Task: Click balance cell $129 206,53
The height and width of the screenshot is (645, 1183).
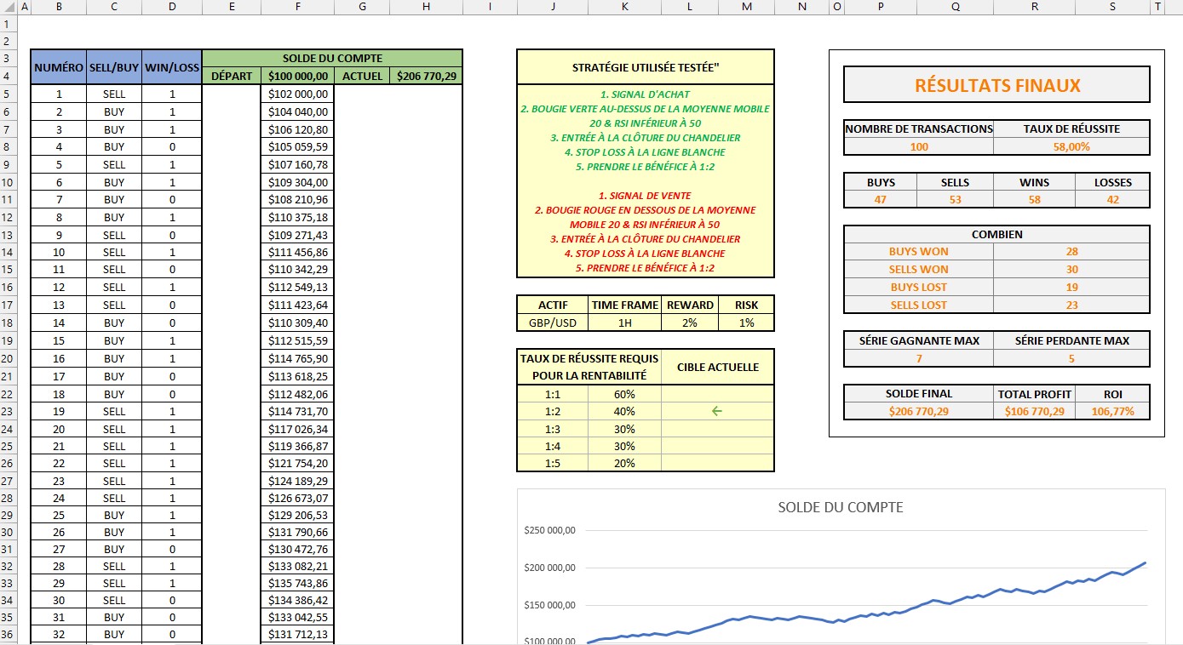Action: (x=297, y=515)
